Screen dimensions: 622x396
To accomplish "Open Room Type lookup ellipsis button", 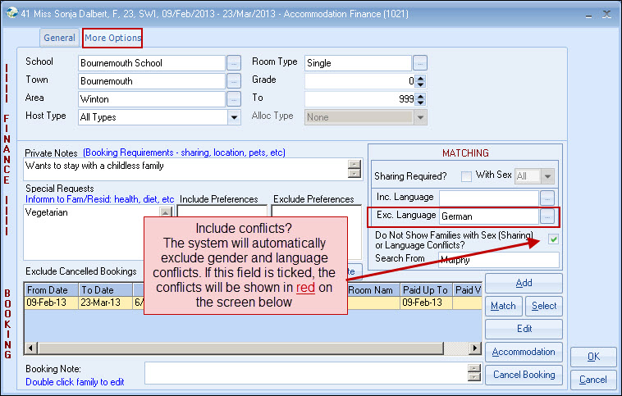I will pos(420,63).
